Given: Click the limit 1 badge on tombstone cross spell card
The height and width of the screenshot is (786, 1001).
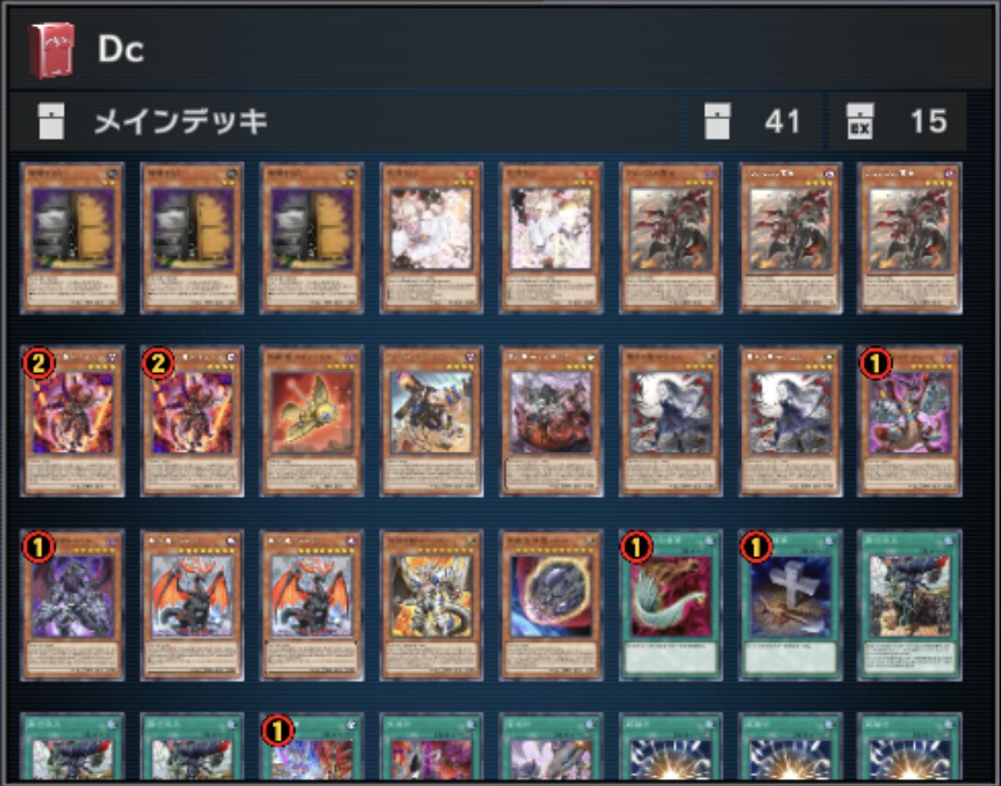Looking at the screenshot, I should (755, 548).
